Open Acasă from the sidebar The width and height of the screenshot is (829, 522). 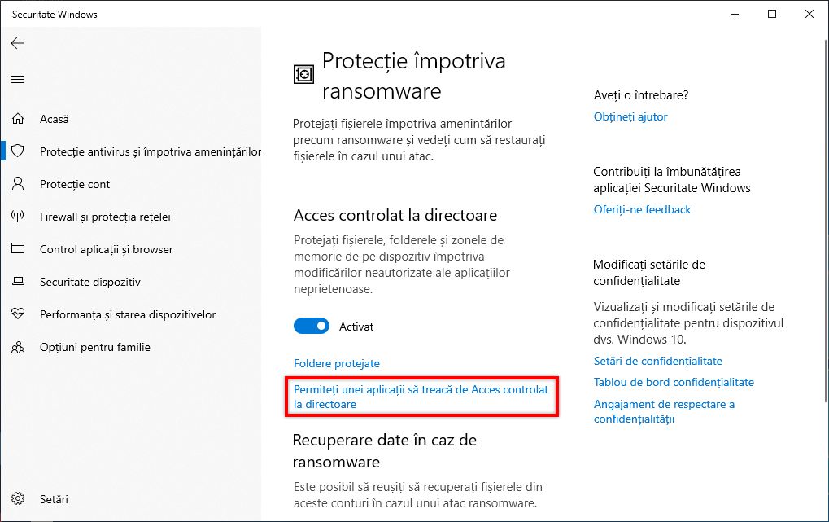[54, 118]
